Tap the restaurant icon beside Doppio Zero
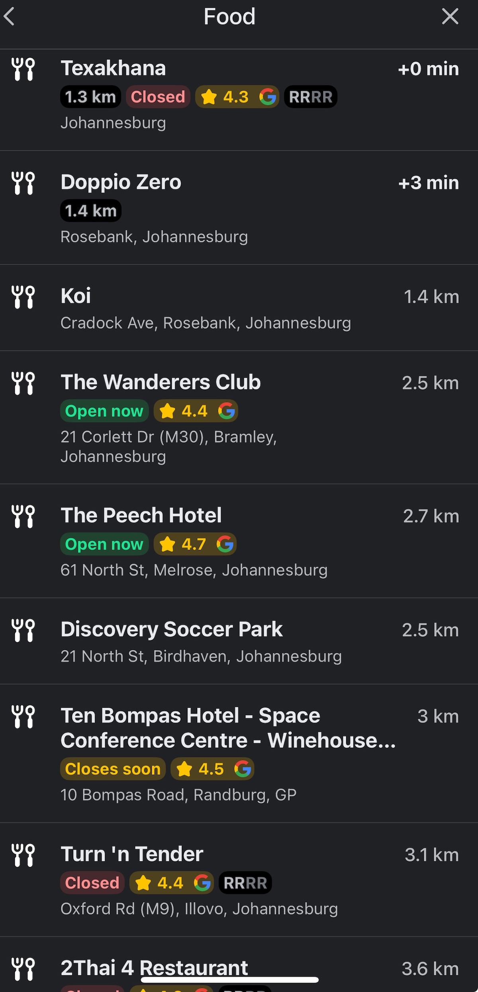 [23, 183]
